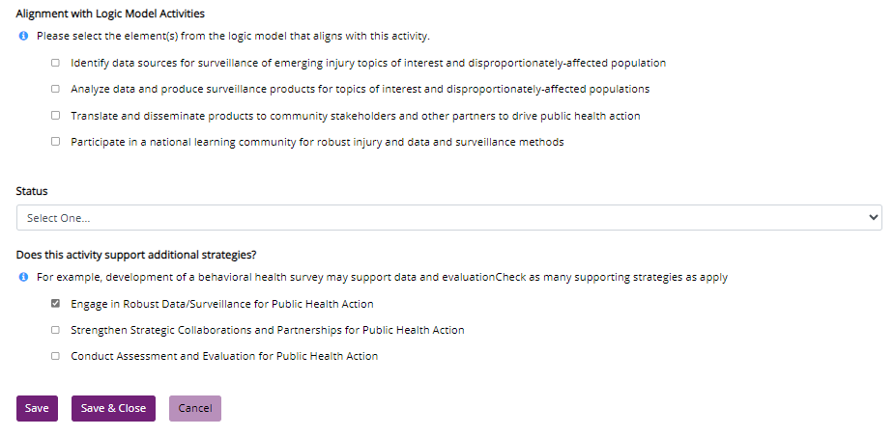Click the 'Save & Close' button
The image size is (894, 436).
(113, 408)
